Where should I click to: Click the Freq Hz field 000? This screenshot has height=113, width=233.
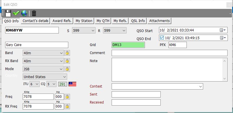click(x=59, y=97)
